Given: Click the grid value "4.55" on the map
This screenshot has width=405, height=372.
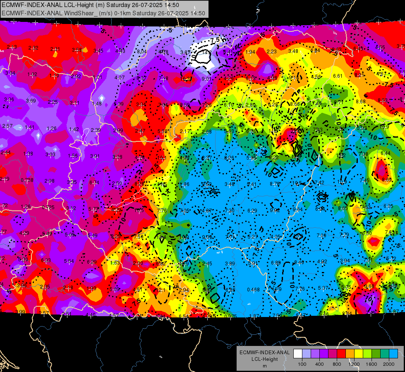Looking at the screenshot, I should [380, 47].
